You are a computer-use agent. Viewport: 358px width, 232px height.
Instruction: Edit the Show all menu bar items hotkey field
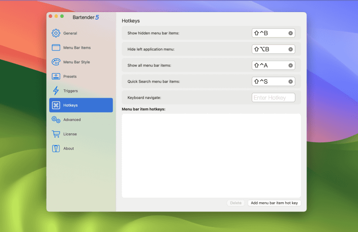pyautogui.click(x=273, y=65)
